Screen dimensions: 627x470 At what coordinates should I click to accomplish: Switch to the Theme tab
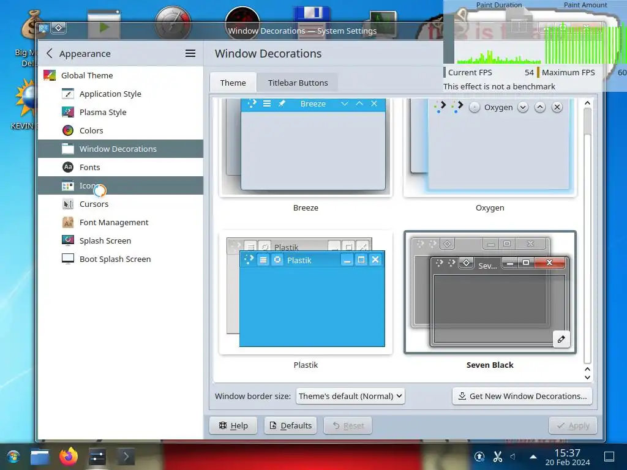pyautogui.click(x=233, y=83)
